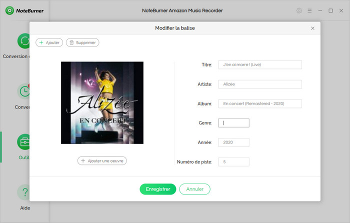The image size is (350, 223).
Task: Click the Artiste input field
Action: point(260,84)
